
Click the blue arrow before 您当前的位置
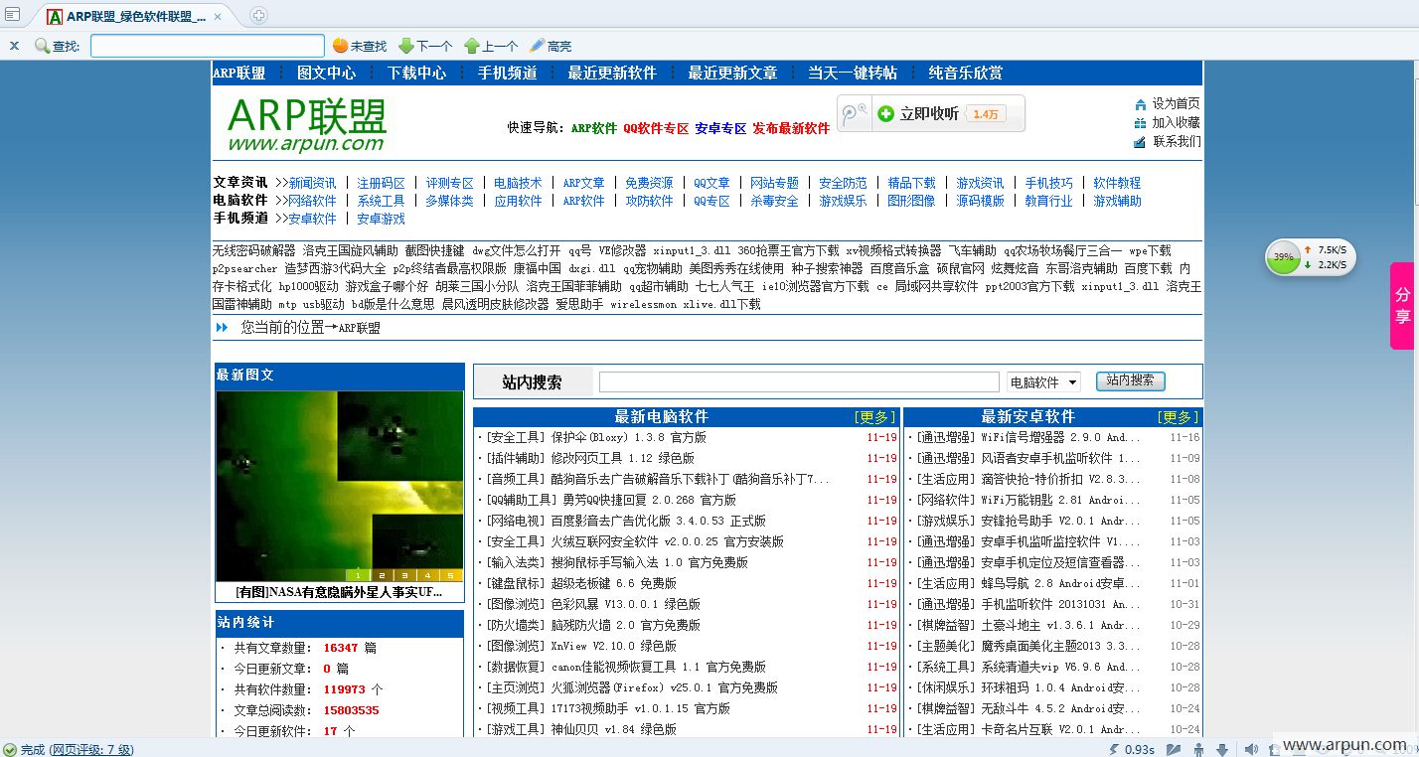pos(222,327)
